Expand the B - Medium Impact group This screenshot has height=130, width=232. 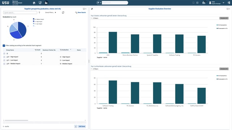7,64
